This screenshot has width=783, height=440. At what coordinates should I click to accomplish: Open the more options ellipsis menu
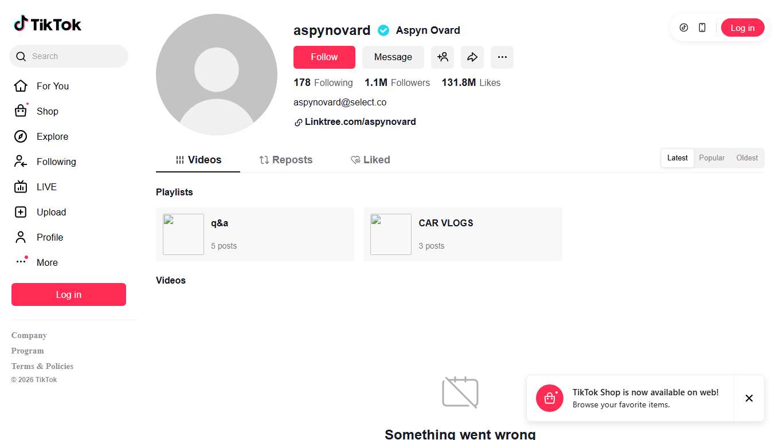pyautogui.click(x=502, y=57)
